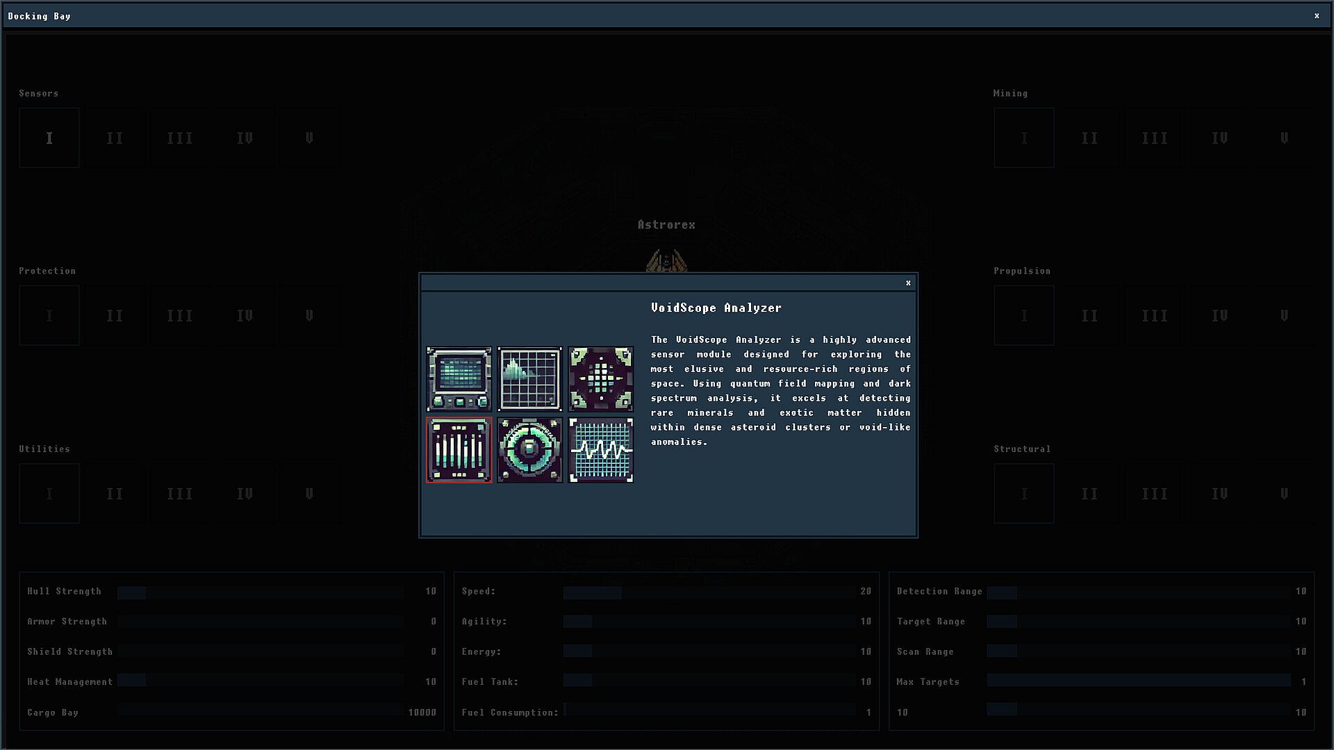This screenshot has height=750, width=1334.
Task: Open Utilities slot II
Action: tap(115, 493)
